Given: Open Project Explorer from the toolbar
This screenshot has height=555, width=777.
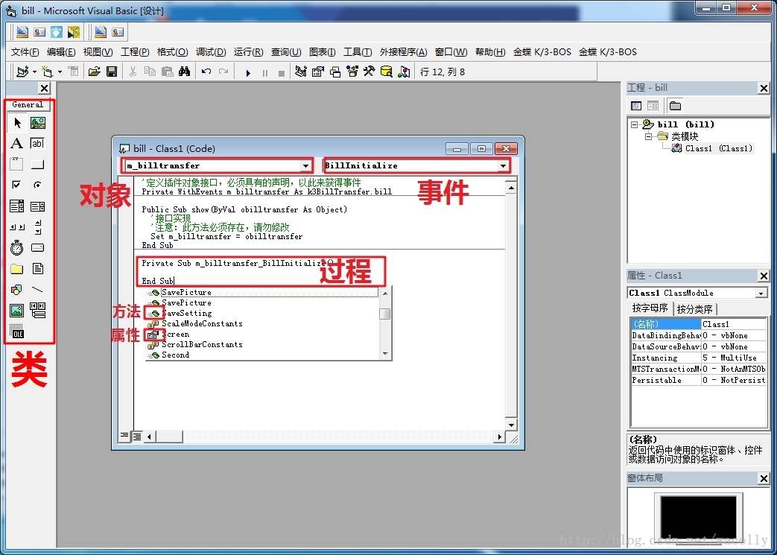Looking at the screenshot, I should pos(300,72).
